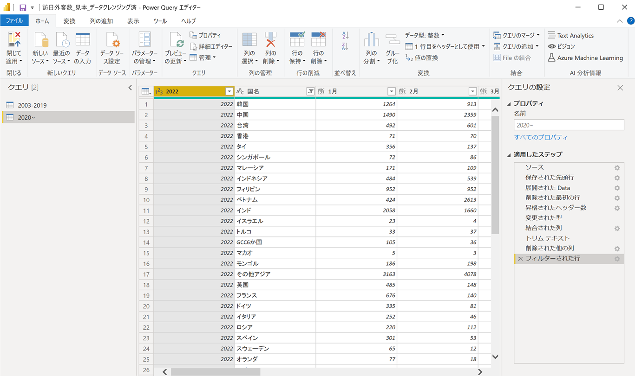635x376 pixels.
Task: Click the 列の分割 split column icon
Action: 371,40
